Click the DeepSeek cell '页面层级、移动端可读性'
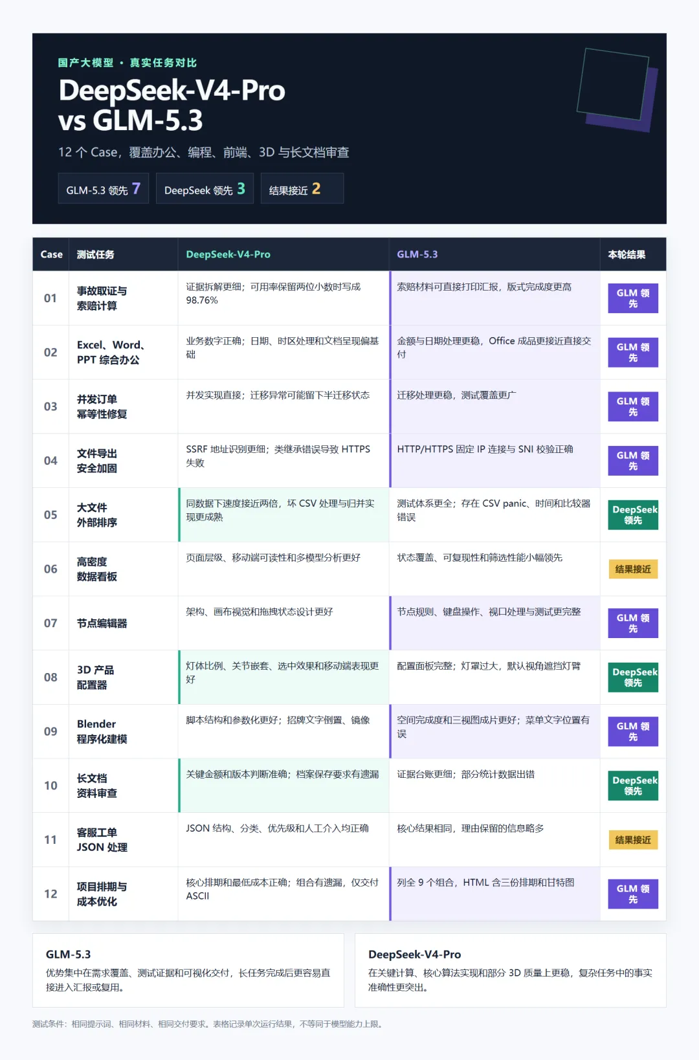 283,569
